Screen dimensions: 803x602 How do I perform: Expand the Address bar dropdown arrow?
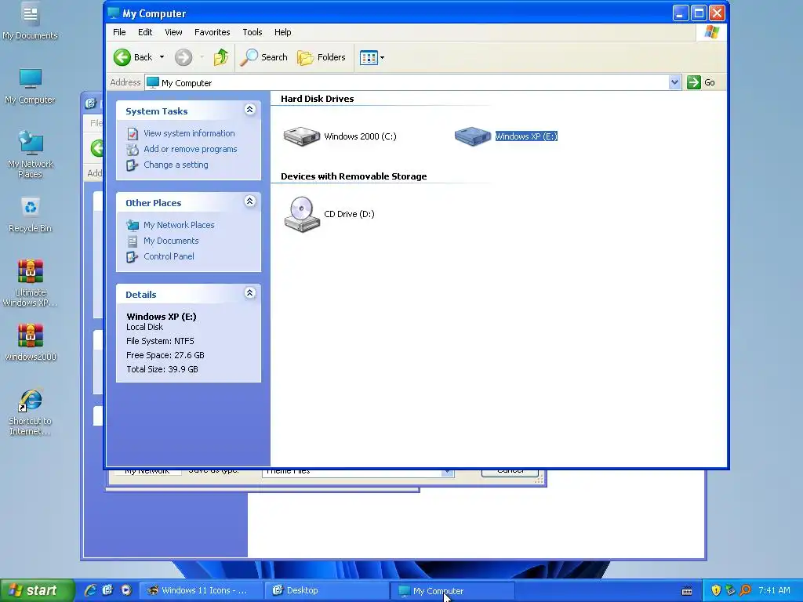click(x=675, y=82)
